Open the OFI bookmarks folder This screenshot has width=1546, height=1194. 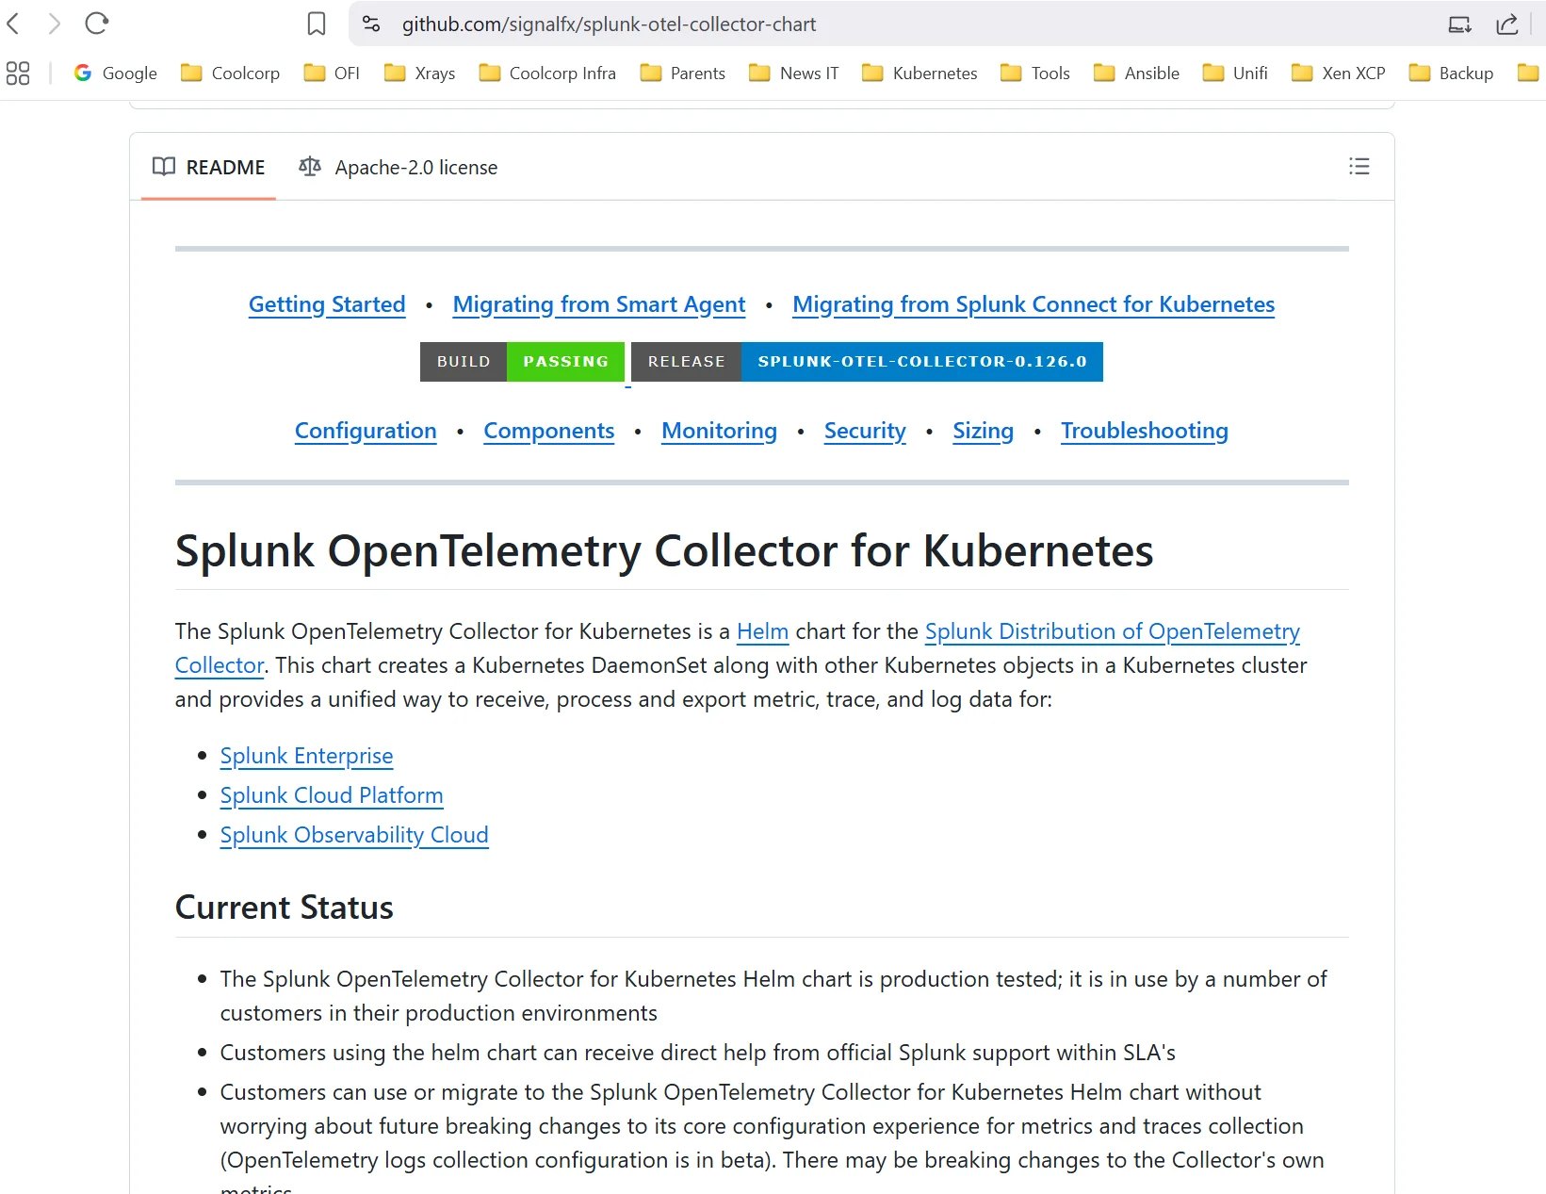point(332,73)
